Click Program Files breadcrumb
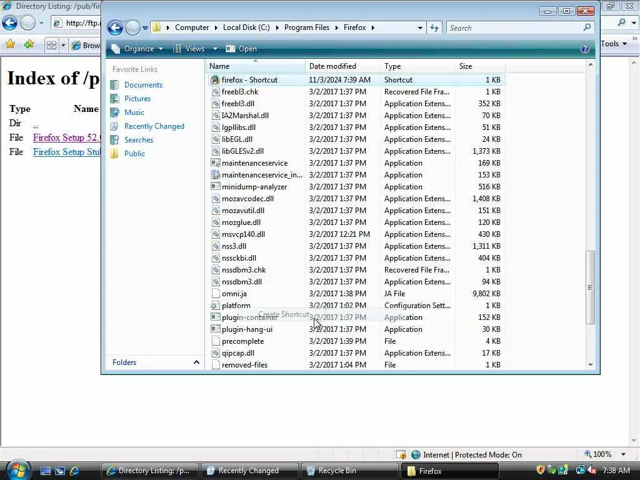The image size is (640, 480). click(306, 27)
